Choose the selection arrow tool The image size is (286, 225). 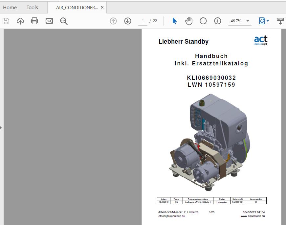point(174,21)
